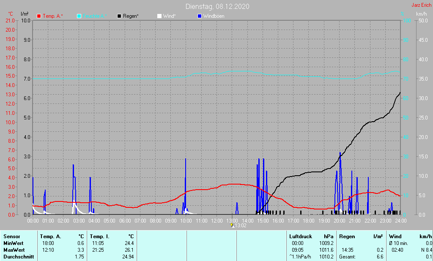Select the 'Regen*' legend label
The width and height of the screenshot is (433, 261).
pyautogui.click(x=131, y=16)
